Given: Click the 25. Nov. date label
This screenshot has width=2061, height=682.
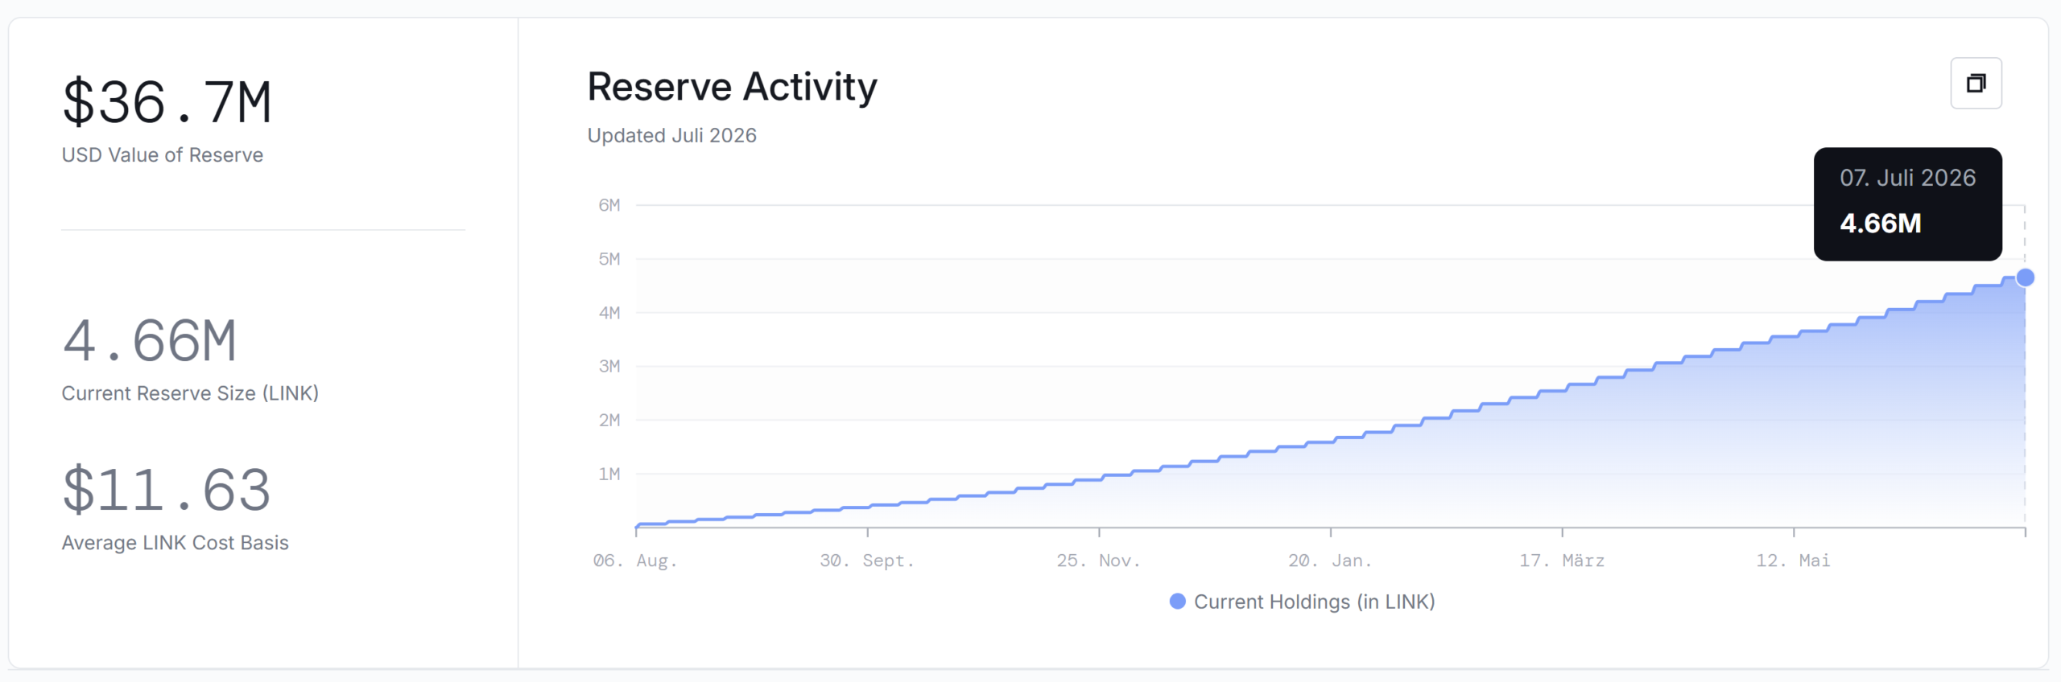Looking at the screenshot, I should pos(1098,561).
